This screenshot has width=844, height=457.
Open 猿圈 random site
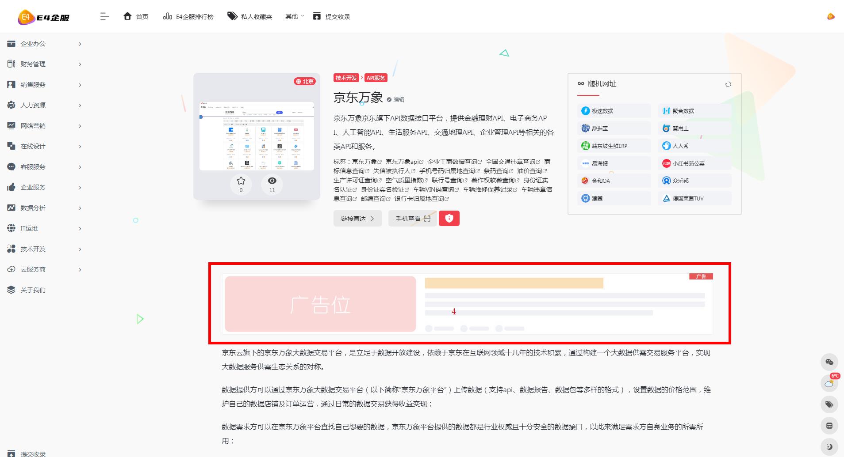[614, 198]
